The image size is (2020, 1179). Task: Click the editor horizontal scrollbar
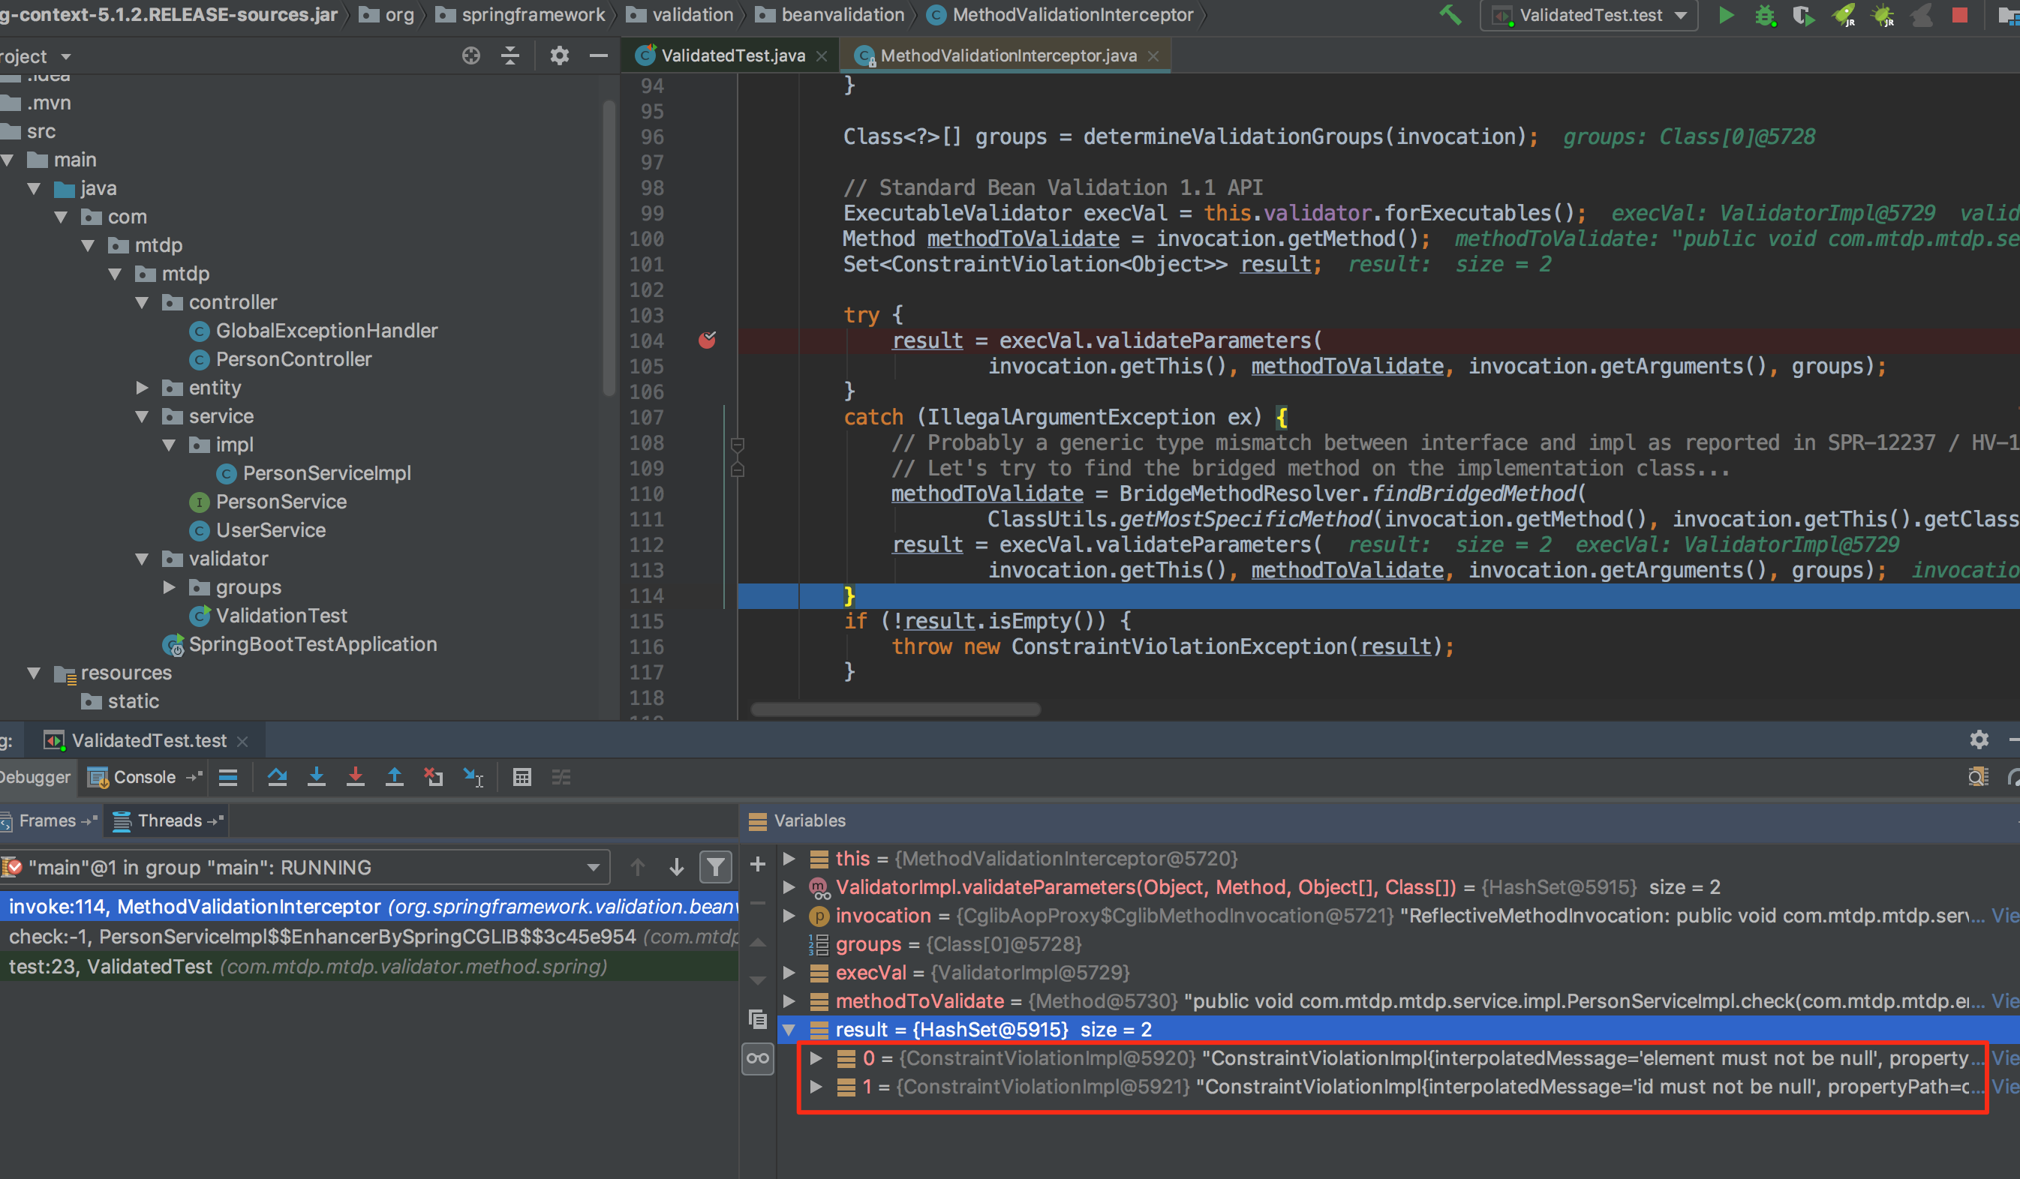point(894,709)
